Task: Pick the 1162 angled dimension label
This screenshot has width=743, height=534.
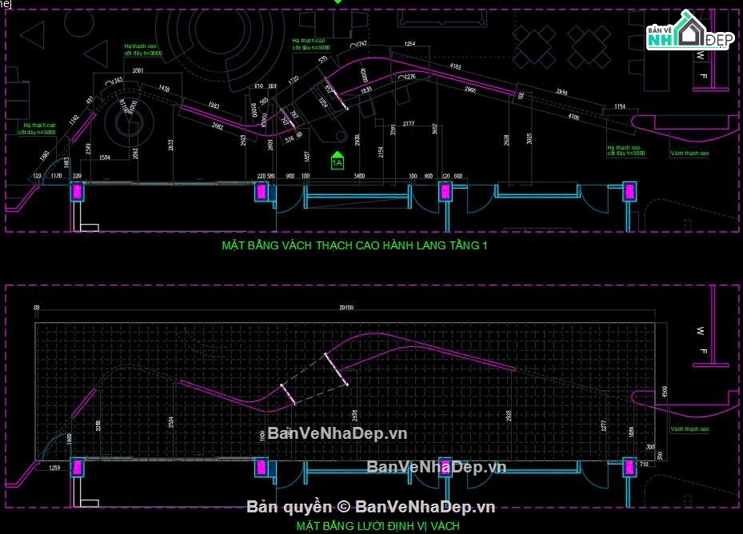Action: 74,119
